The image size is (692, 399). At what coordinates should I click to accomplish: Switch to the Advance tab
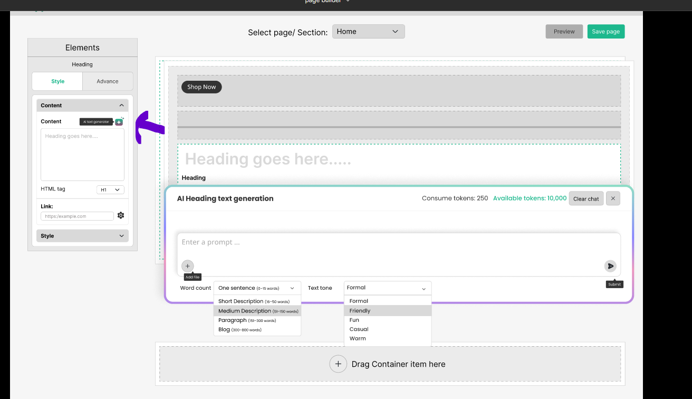coord(108,81)
